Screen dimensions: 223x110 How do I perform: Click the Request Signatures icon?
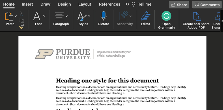click(218, 16)
